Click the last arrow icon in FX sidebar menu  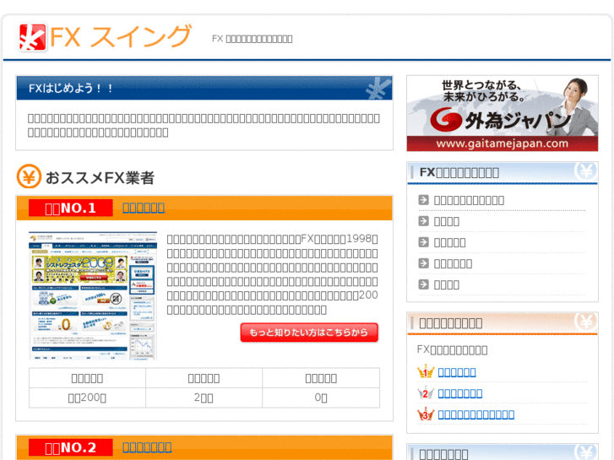(x=423, y=284)
